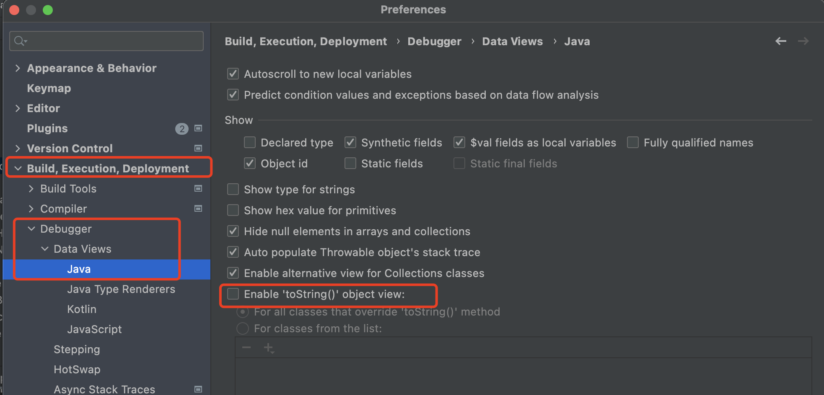
Task: Open Java Type Renderers settings page
Action: pos(121,289)
